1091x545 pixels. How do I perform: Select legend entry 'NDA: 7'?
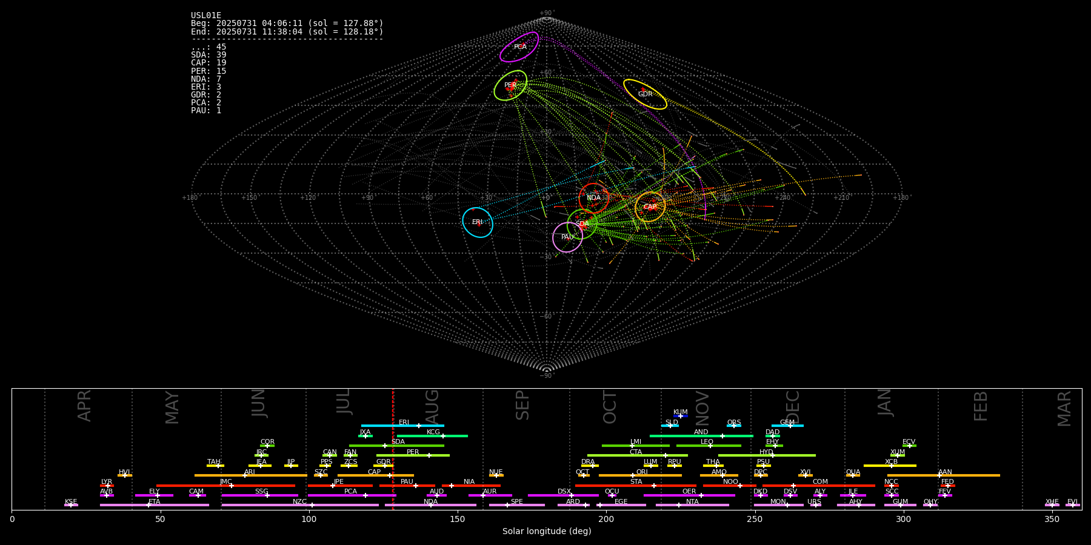tap(206, 79)
